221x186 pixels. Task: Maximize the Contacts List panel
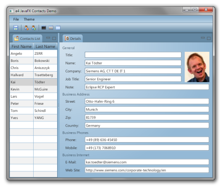54,38
